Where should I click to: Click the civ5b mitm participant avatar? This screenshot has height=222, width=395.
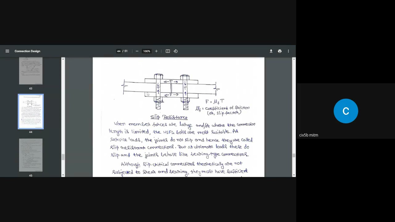(x=346, y=111)
